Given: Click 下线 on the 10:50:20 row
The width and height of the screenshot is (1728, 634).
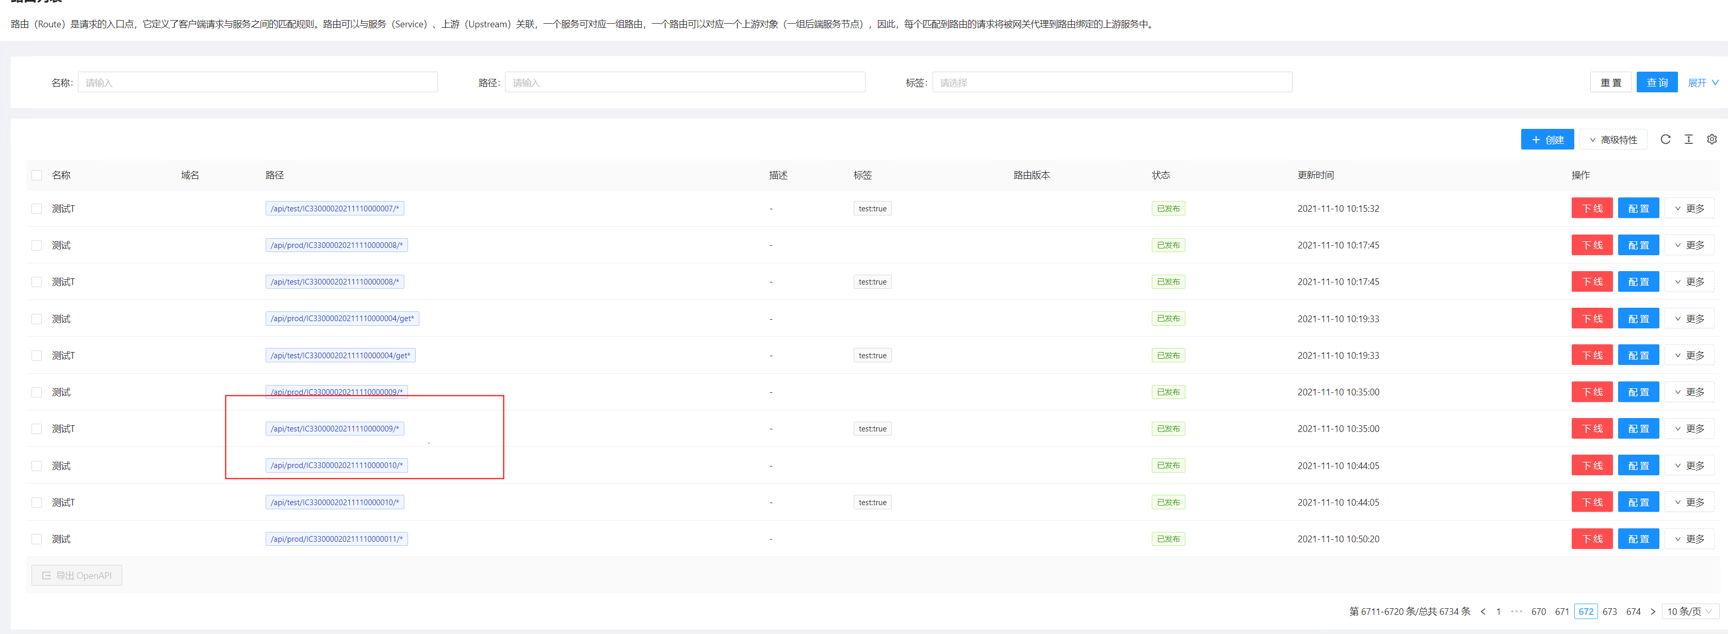Looking at the screenshot, I should point(1591,539).
